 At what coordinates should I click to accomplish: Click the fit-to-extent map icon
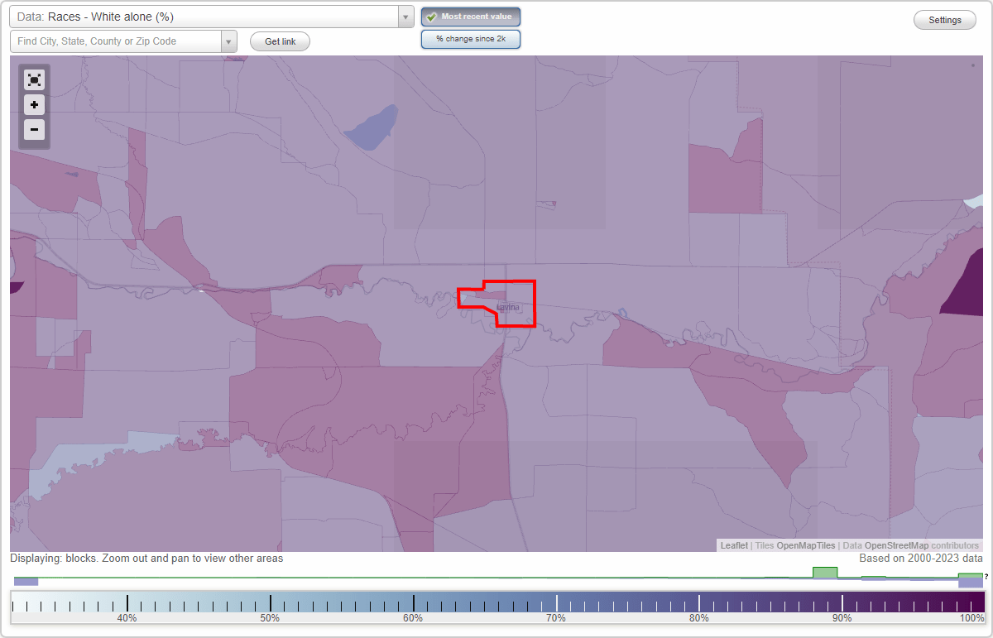(x=34, y=79)
